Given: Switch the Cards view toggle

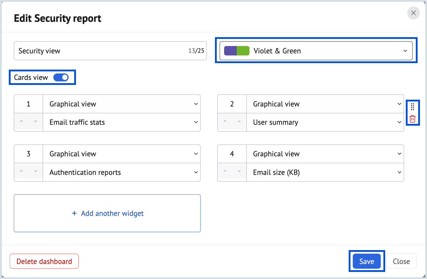Looking at the screenshot, I should [61, 77].
